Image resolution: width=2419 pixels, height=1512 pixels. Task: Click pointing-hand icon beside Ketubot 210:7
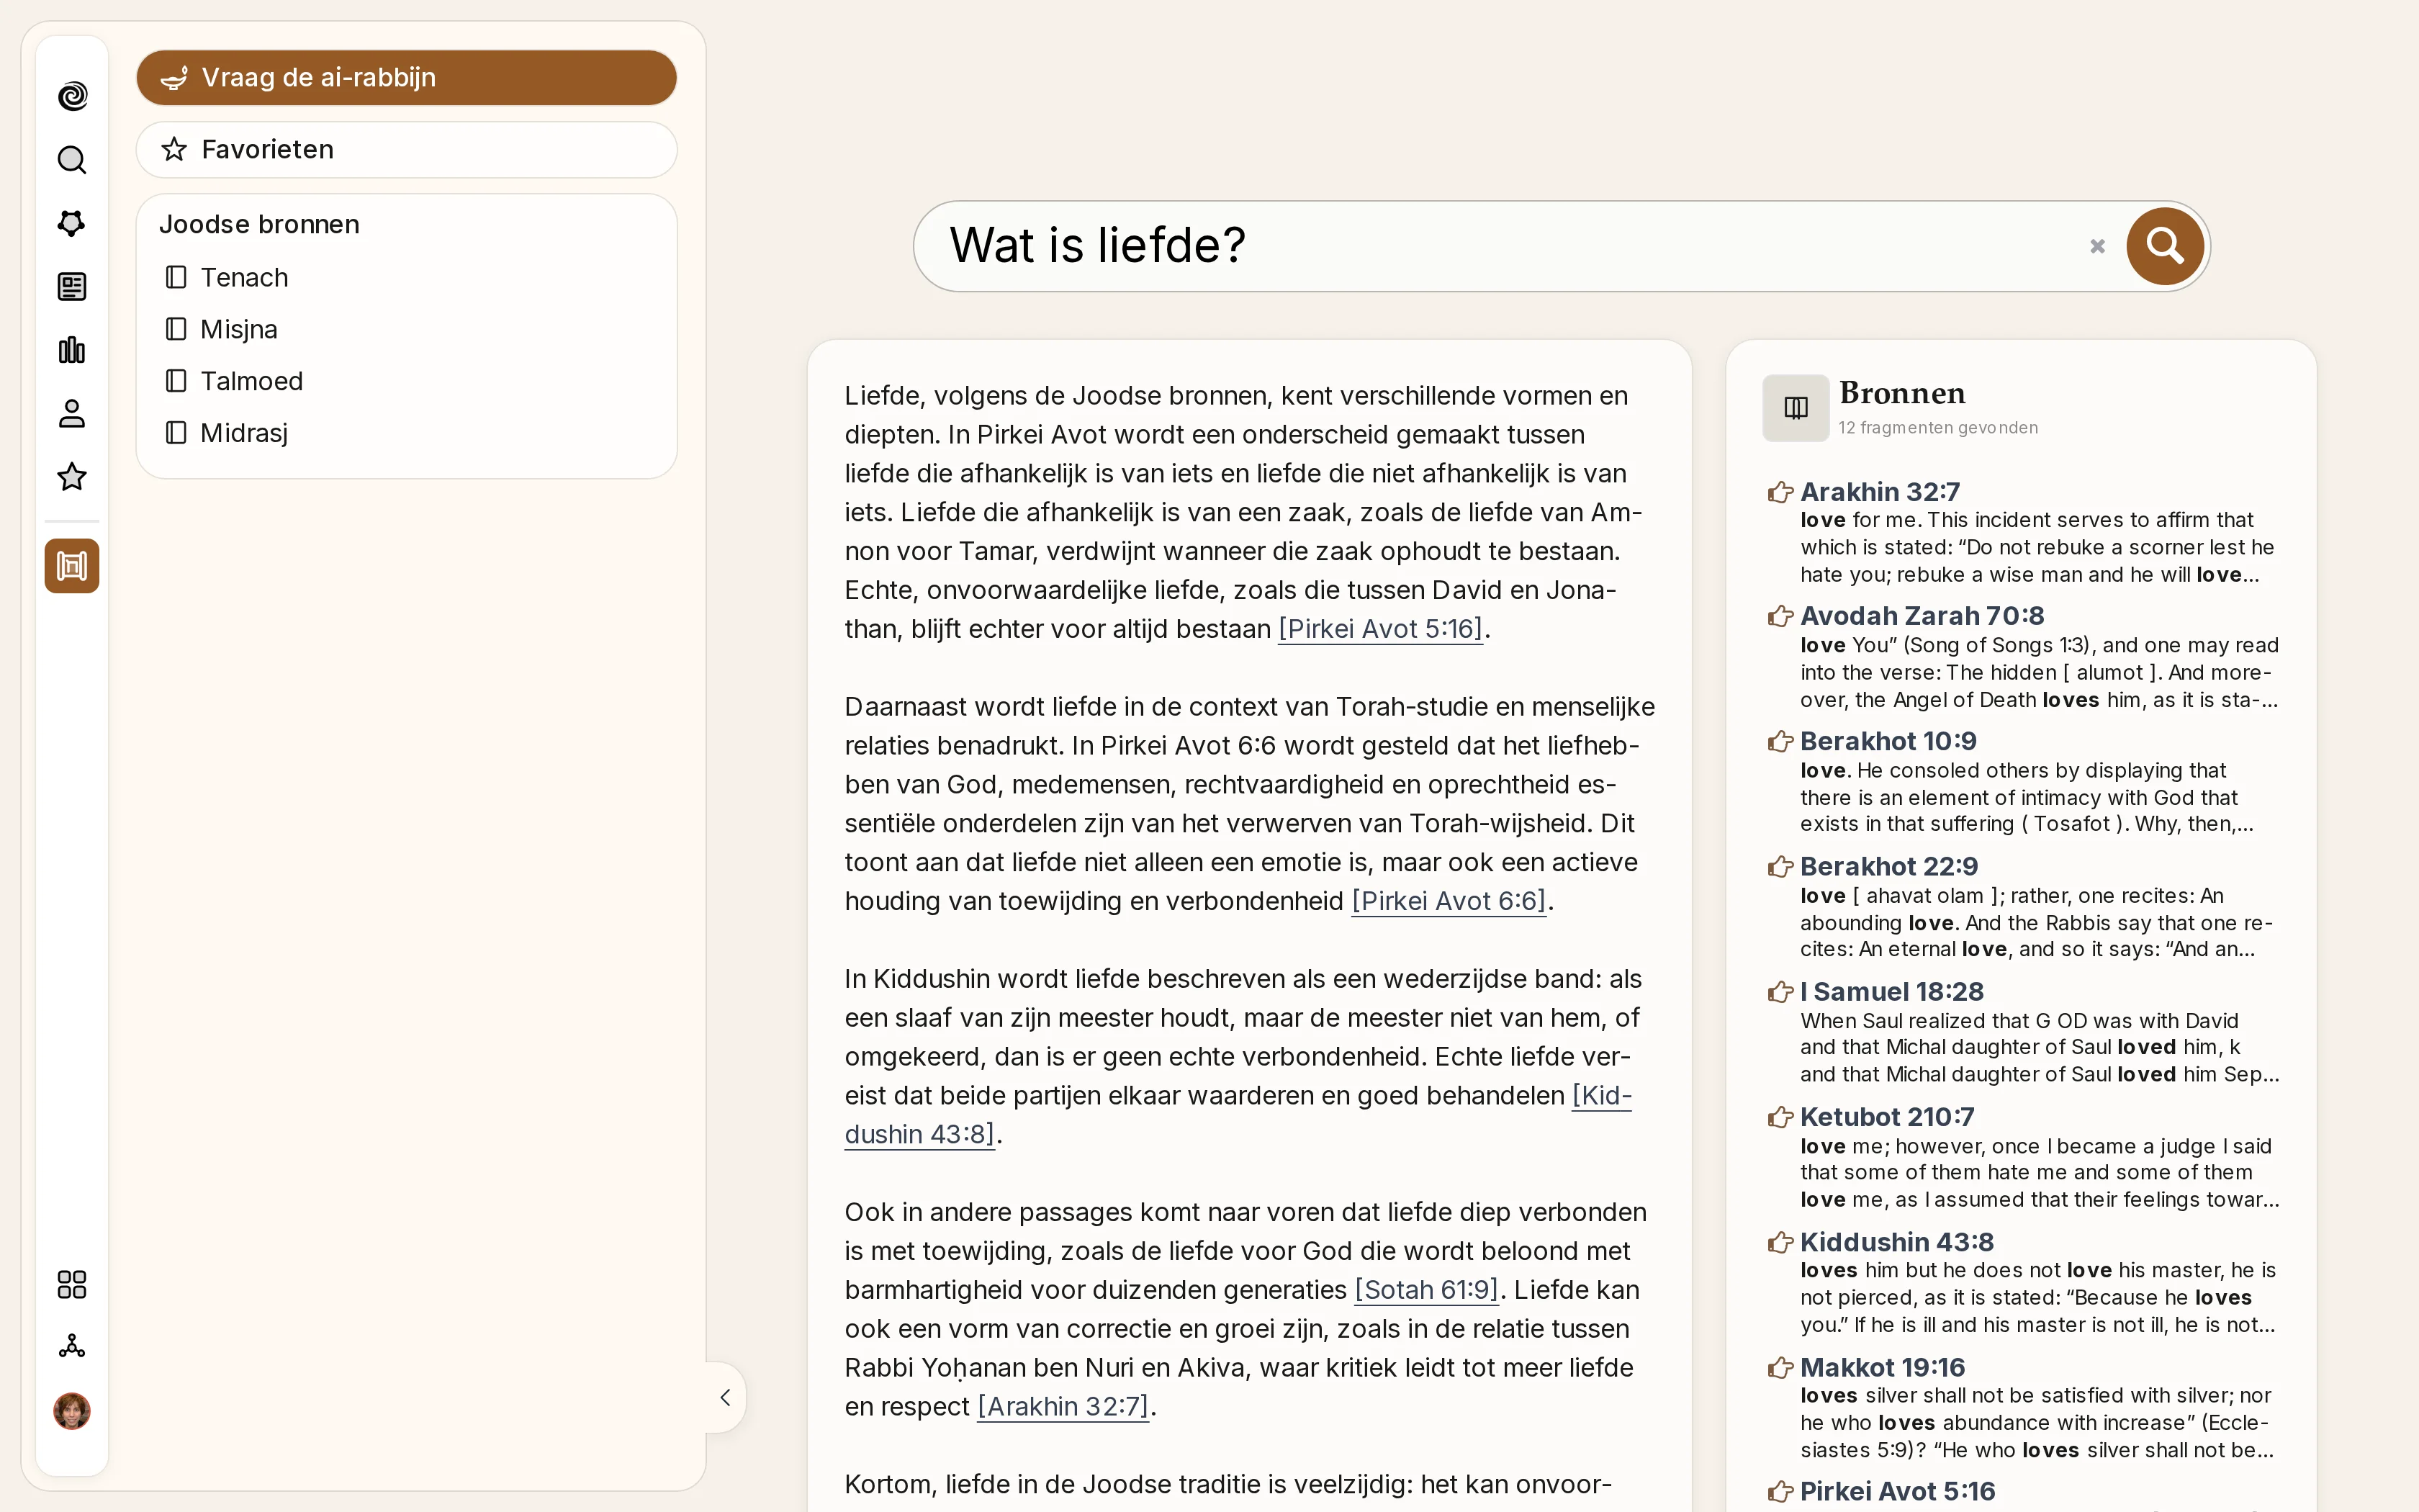click(x=1780, y=1117)
